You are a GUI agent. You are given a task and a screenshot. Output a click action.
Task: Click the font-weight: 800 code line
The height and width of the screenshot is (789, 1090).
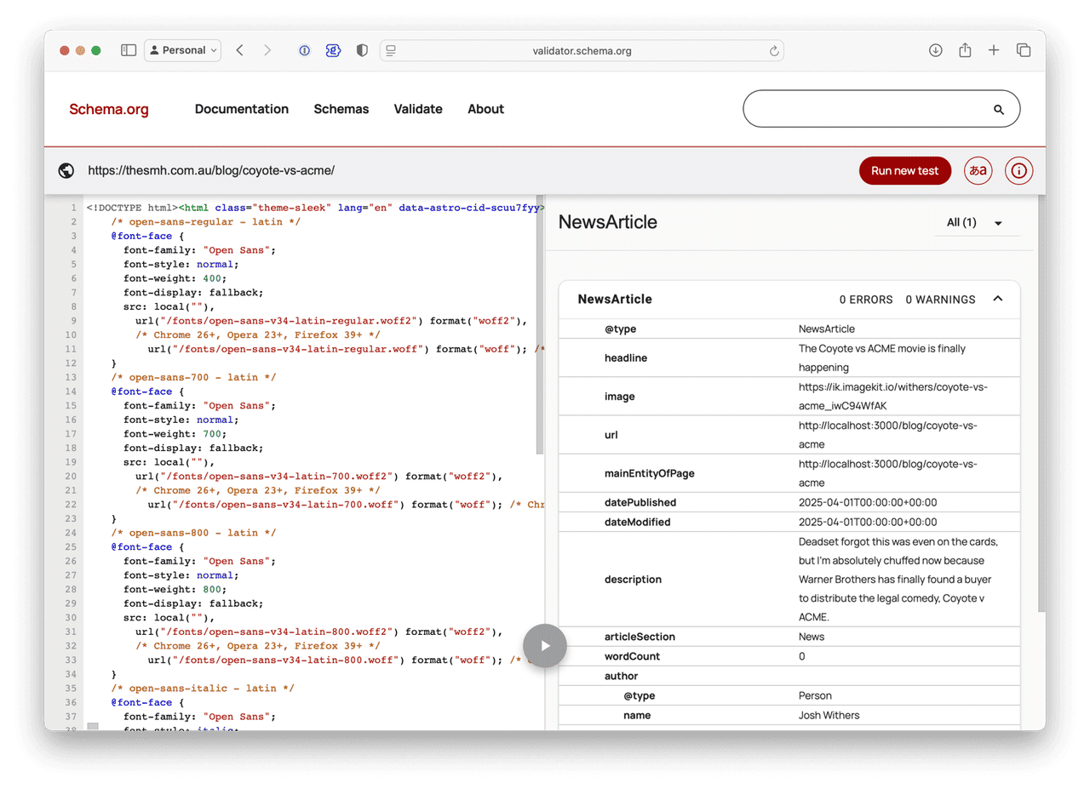point(175,589)
